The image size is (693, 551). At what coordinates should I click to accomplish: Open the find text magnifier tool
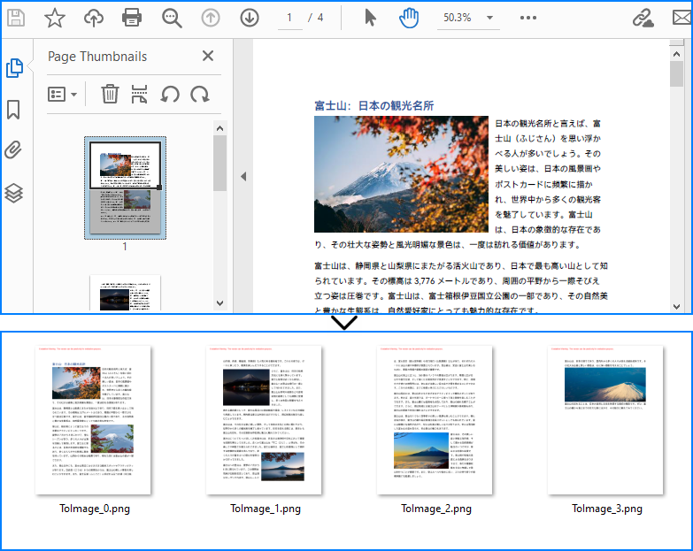[x=172, y=18]
